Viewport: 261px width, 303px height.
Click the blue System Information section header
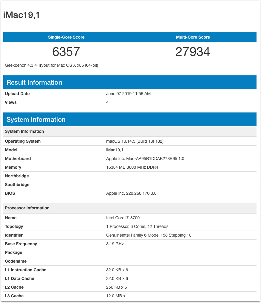pyautogui.click(x=36, y=120)
